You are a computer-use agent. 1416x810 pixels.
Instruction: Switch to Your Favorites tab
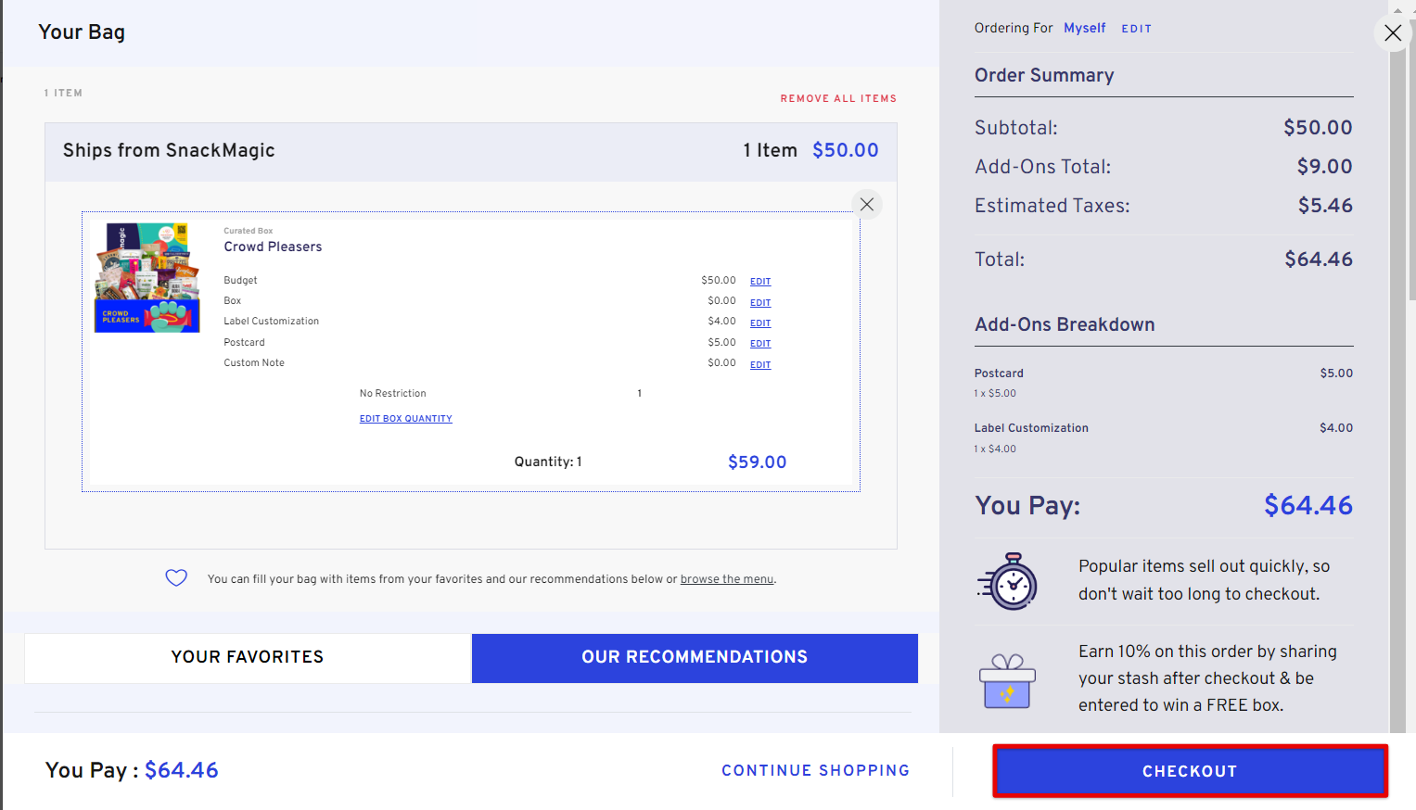coord(248,657)
